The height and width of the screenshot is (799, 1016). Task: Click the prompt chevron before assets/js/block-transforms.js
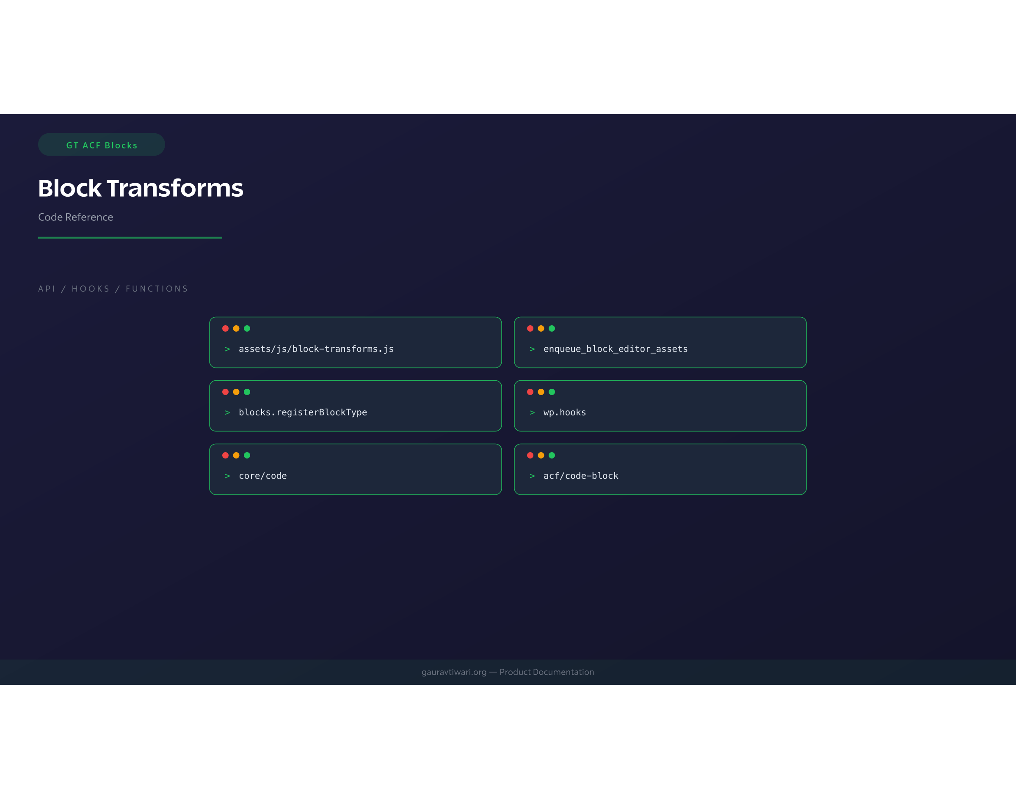pos(228,349)
